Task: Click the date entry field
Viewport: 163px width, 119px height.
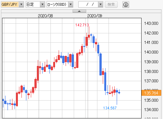Action: 88,5
